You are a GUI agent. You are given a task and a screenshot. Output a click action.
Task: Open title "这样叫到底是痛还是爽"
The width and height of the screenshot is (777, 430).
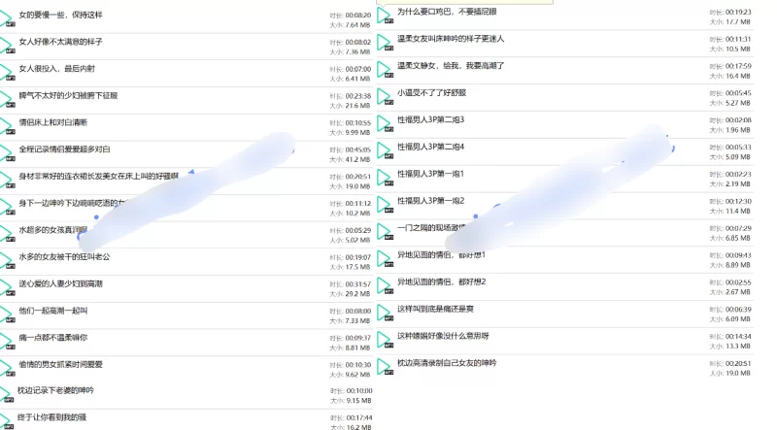tap(435, 309)
